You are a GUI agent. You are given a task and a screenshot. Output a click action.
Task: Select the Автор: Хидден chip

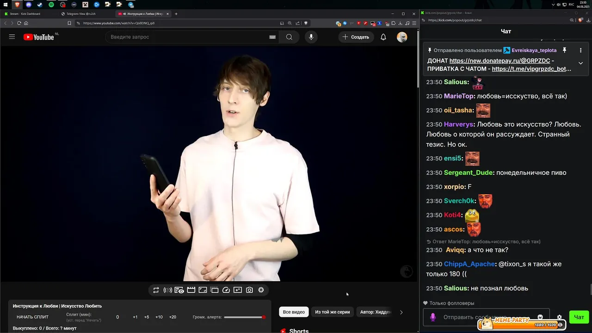point(376,312)
